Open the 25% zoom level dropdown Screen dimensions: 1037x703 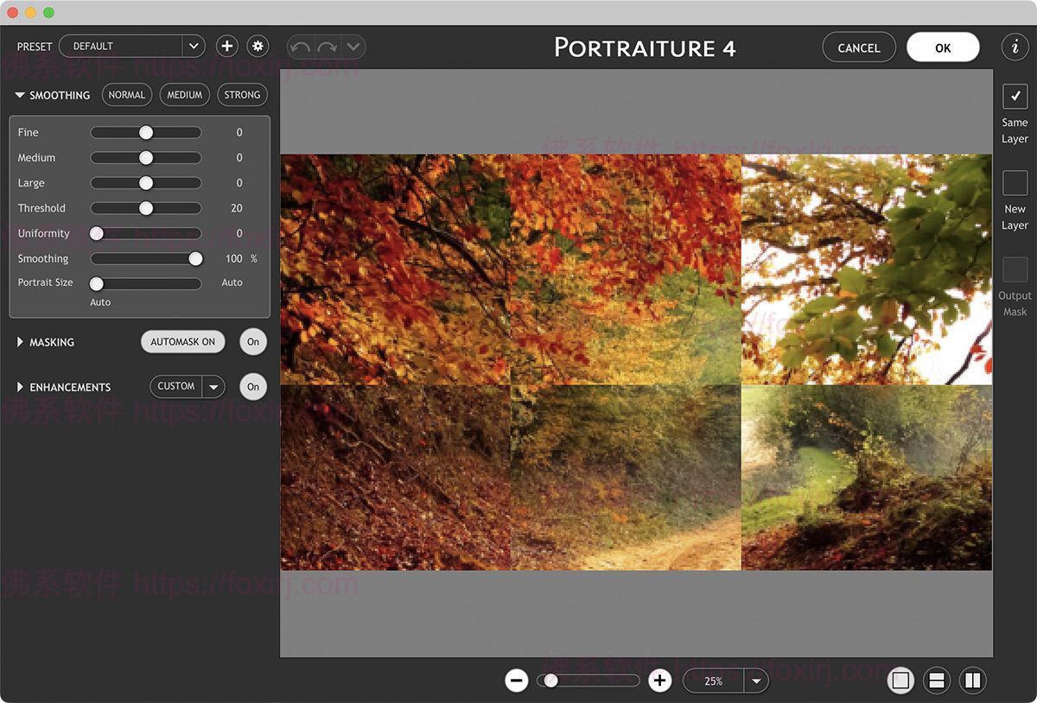coord(756,681)
